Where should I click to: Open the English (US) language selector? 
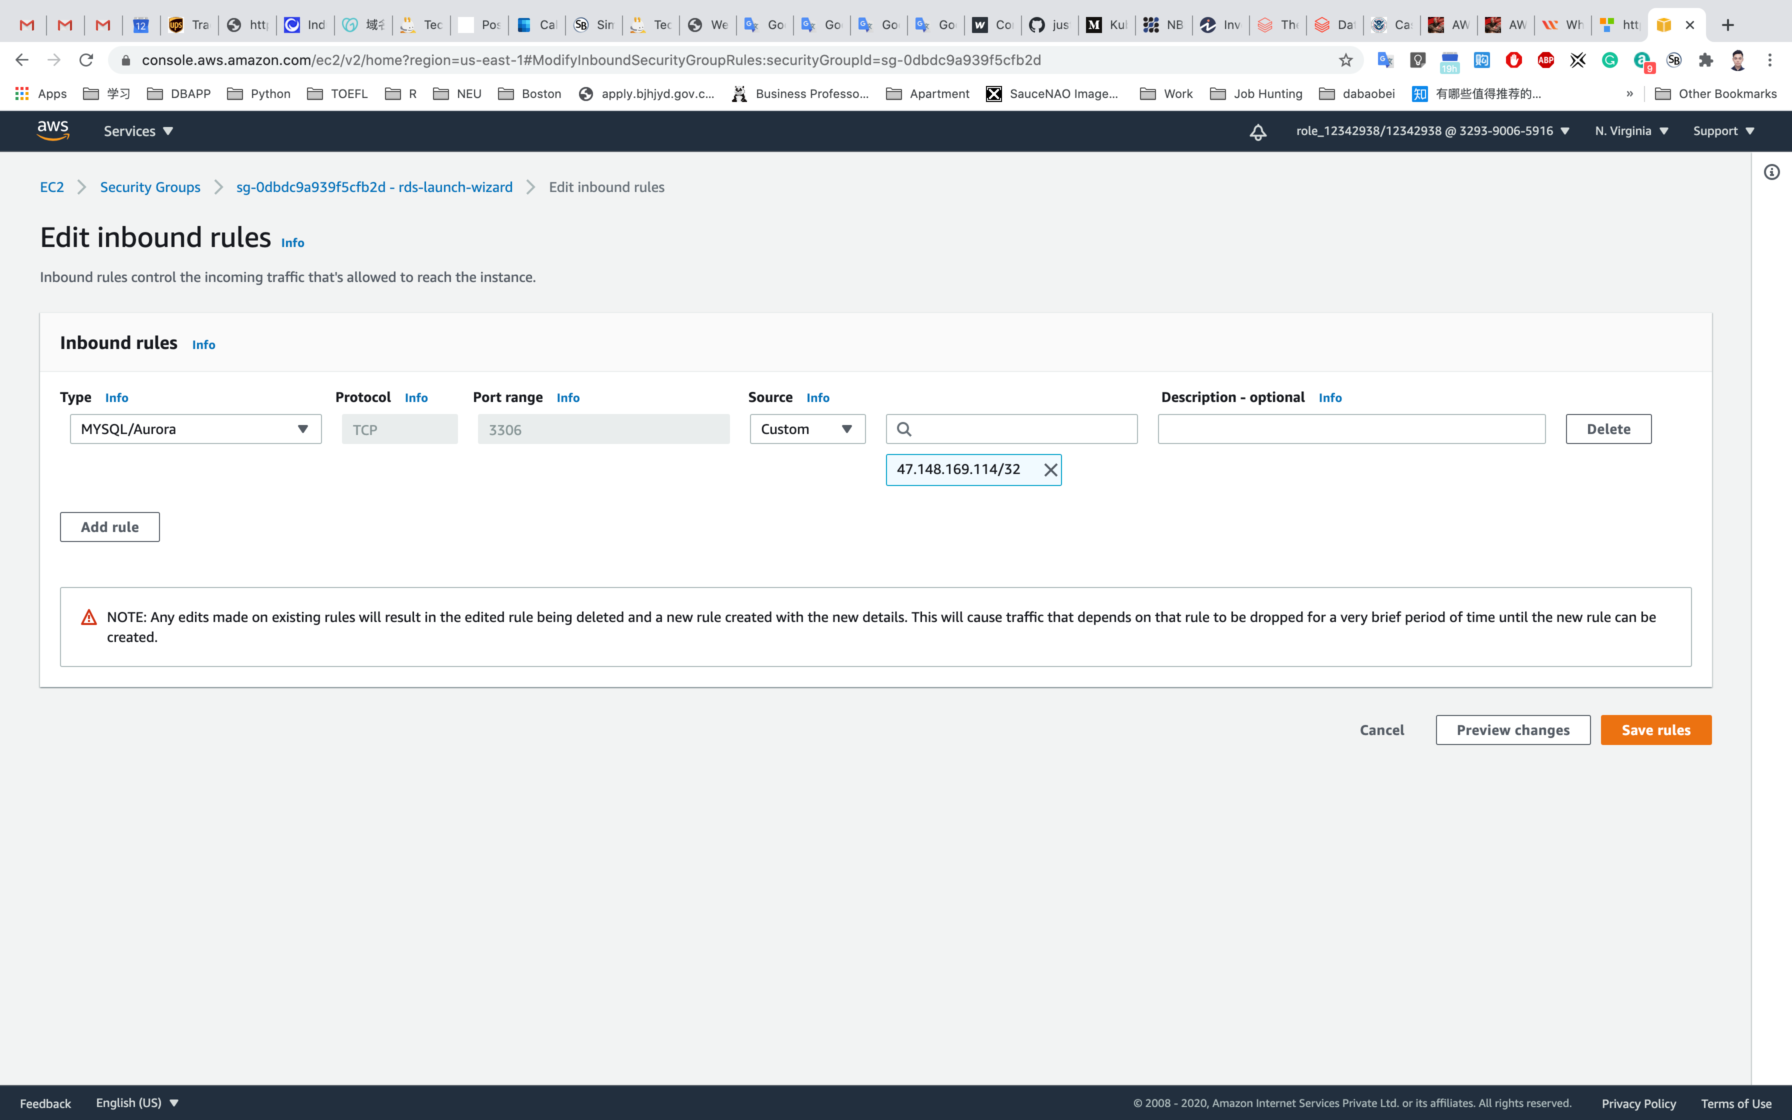pos(137,1102)
